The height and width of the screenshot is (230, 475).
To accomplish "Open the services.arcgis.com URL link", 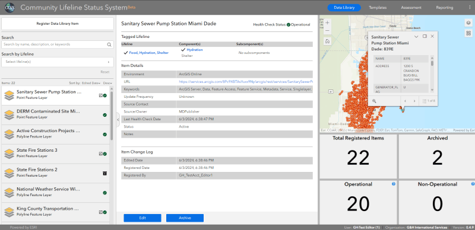I will coord(246,82).
